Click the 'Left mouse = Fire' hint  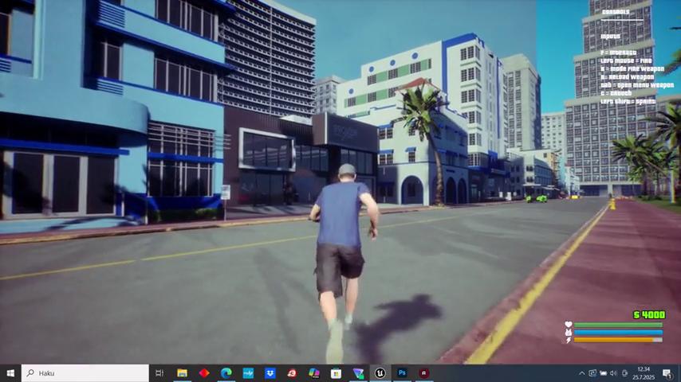(x=626, y=60)
